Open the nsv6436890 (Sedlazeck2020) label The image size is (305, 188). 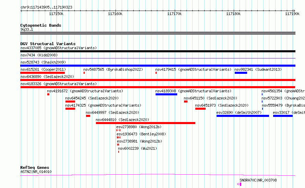point(47,77)
